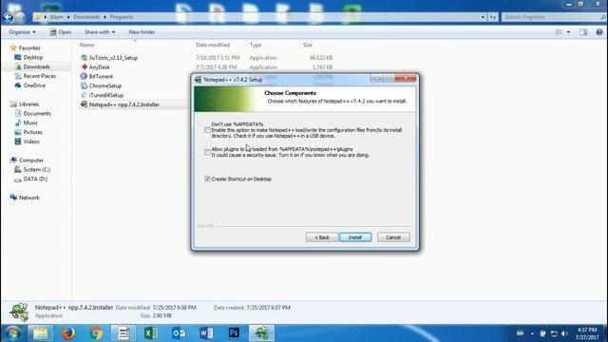Screen dimensions: 608x342
Task: Open the address bar history dropdown
Action: 483,17
